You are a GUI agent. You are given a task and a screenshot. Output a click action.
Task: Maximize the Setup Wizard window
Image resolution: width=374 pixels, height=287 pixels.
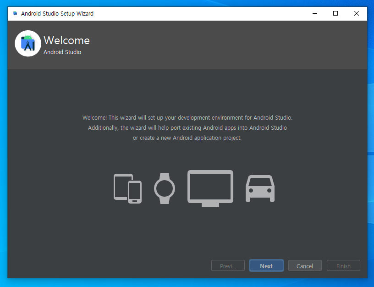point(335,13)
